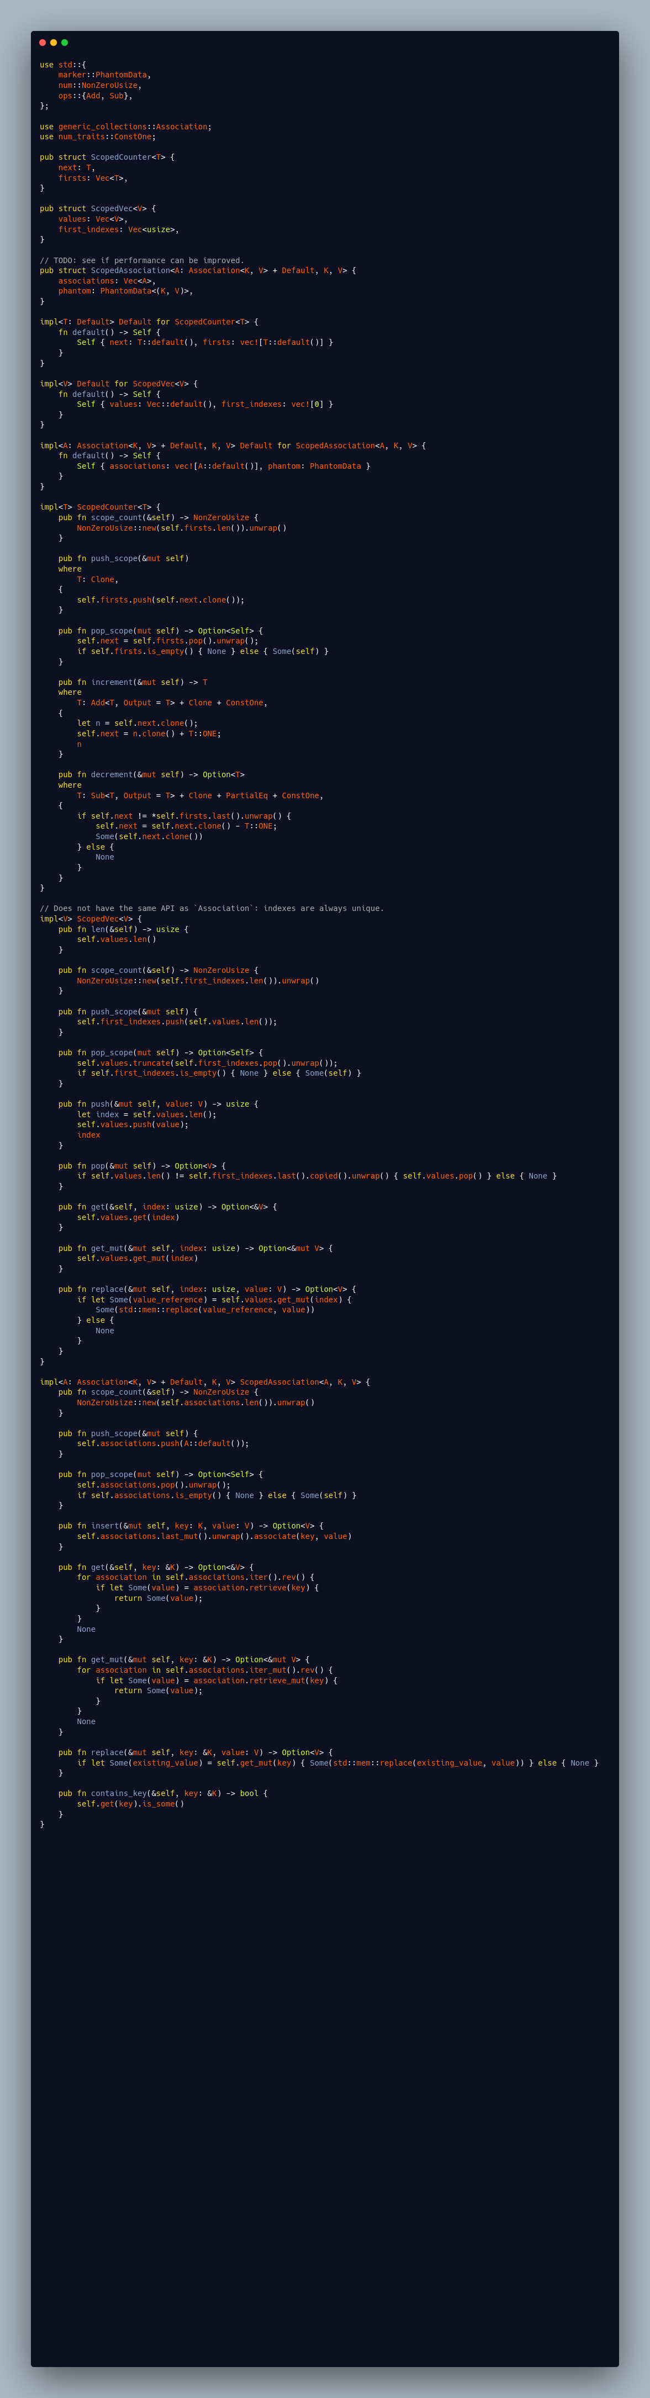Click 'pub fn push(&mut self, value: V) -> usize {'
This screenshot has width=650, height=2398.
pyautogui.click(x=158, y=1104)
